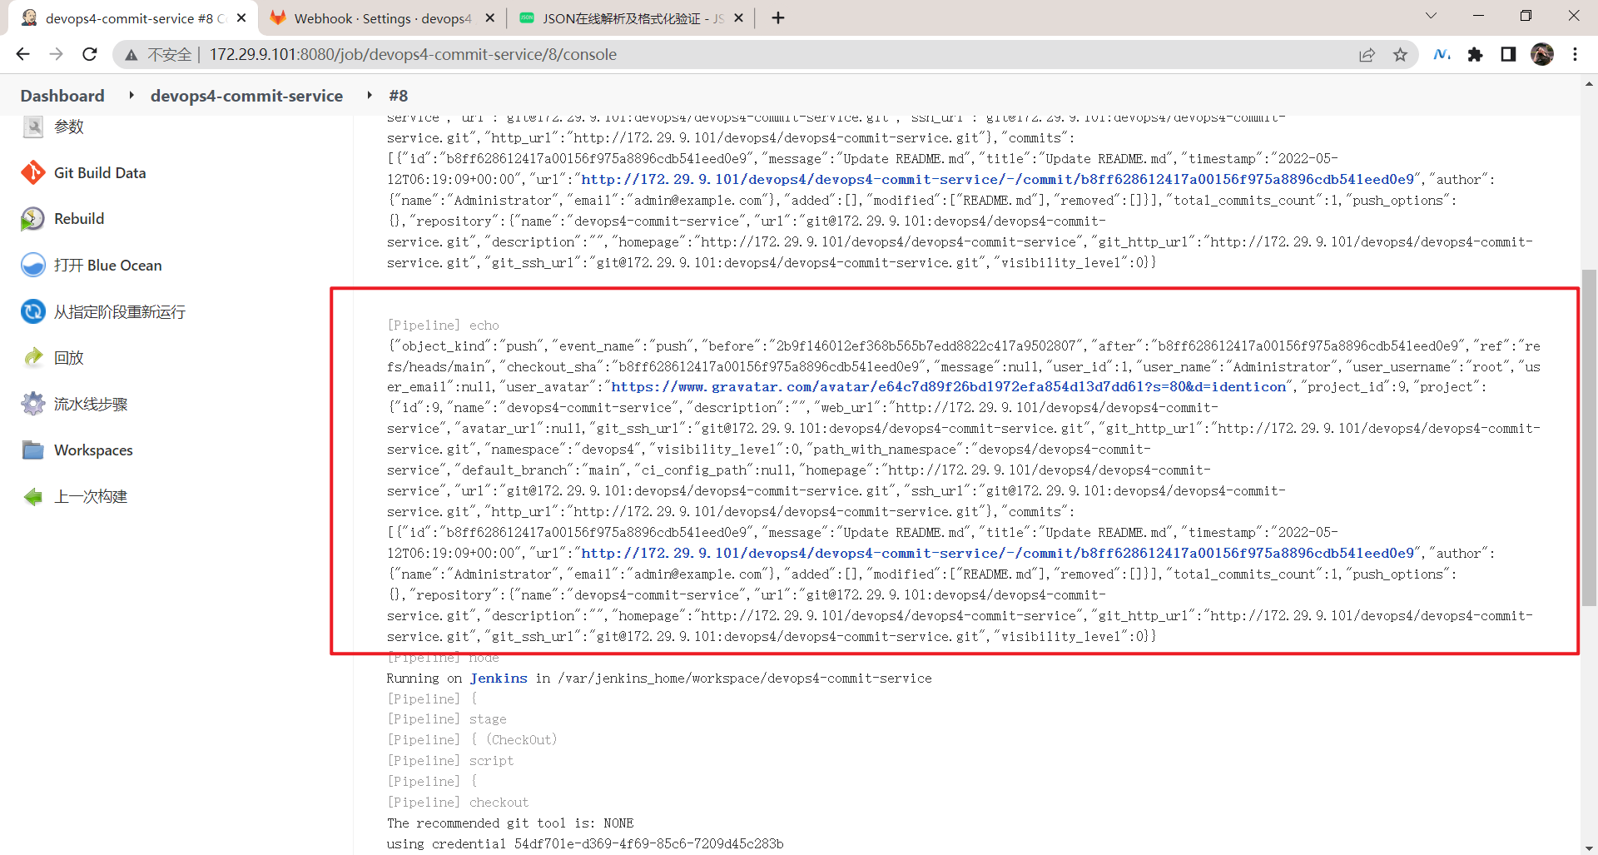1598x855 pixels.
Task: Click the "using credential" log line
Action: (x=585, y=843)
